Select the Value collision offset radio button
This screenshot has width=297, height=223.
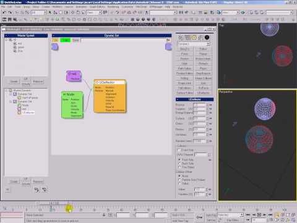(x=179, y=183)
